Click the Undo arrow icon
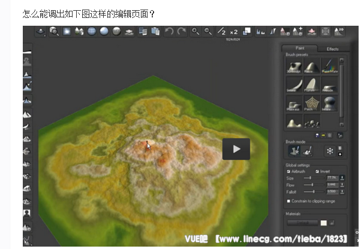Screen dimensions: 364x249 pos(169,32)
